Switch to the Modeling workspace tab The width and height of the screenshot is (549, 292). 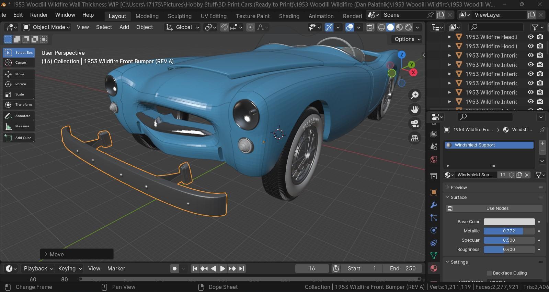coord(147,16)
